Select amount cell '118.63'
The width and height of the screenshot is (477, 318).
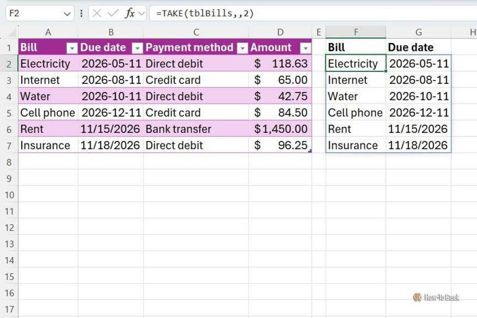click(280, 63)
